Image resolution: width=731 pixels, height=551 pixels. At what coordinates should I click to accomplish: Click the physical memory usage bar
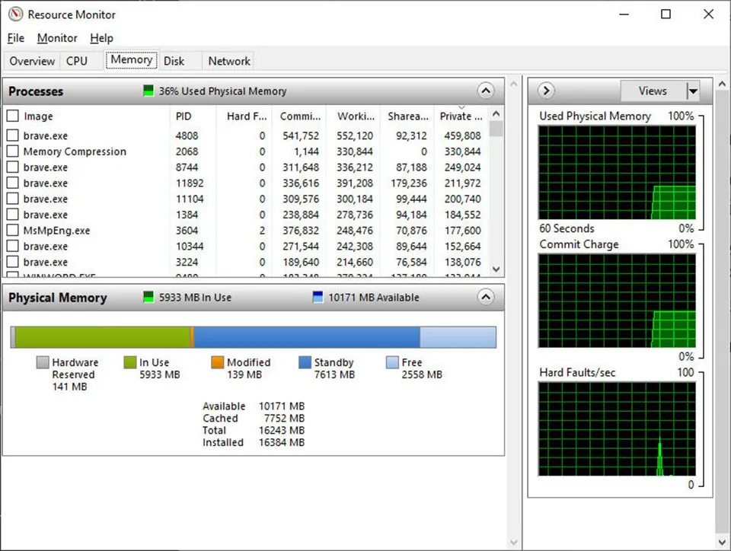[x=251, y=336]
